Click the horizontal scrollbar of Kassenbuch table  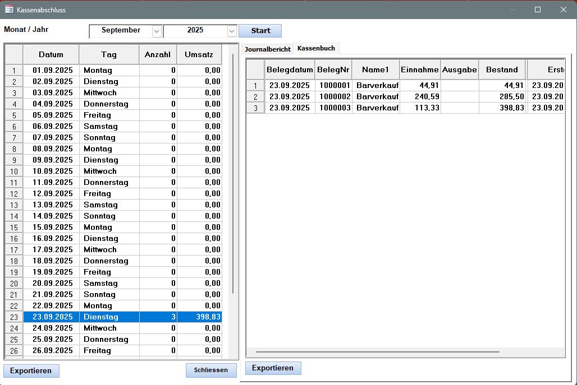[x=376, y=352]
